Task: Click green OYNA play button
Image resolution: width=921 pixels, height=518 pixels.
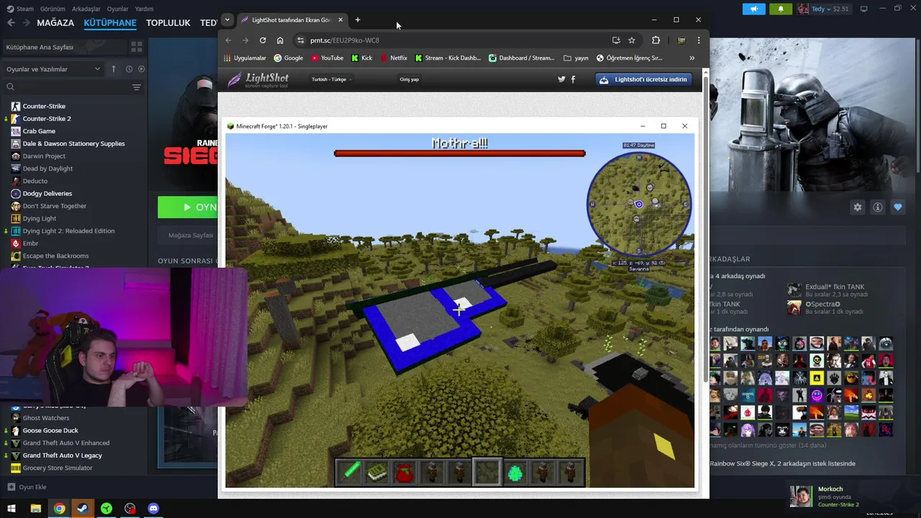Action: (189, 207)
